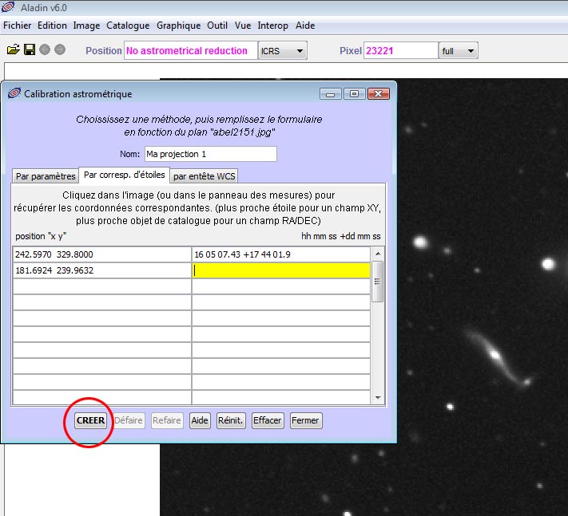Click the Défaire button

[129, 420]
